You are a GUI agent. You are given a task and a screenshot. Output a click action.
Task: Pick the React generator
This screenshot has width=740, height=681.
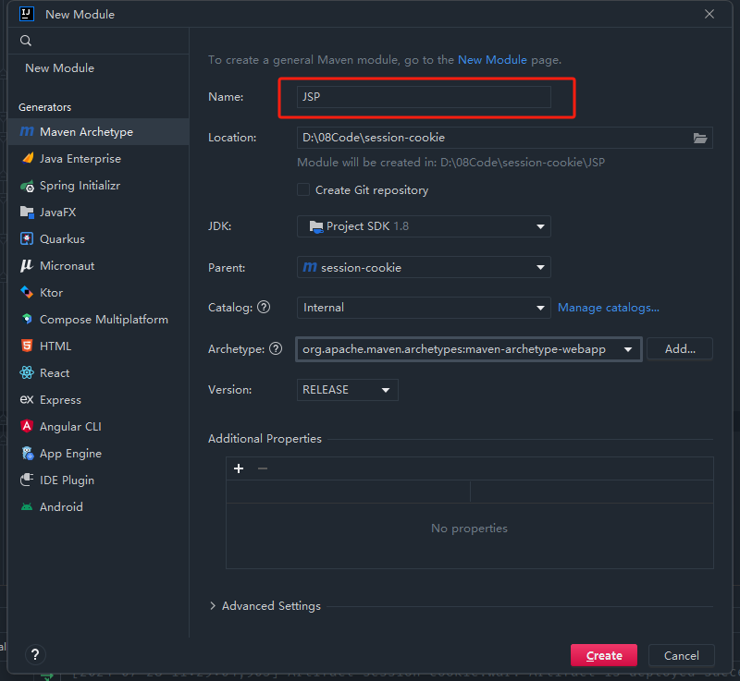[x=98, y=372]
